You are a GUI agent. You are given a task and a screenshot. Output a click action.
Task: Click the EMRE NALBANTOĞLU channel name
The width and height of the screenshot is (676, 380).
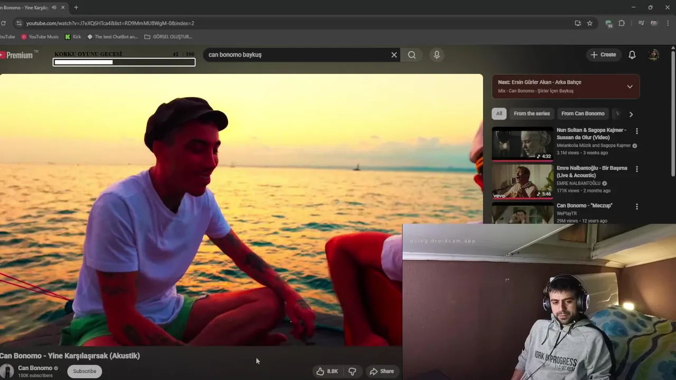(x=578, y=183)
